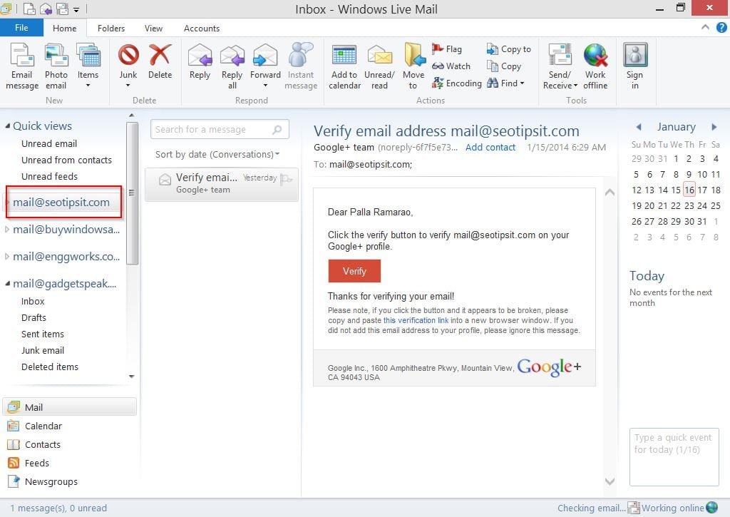The image size is (730, 517).
Task: Click the Photo email icon
Action: [x=56, y=56]
